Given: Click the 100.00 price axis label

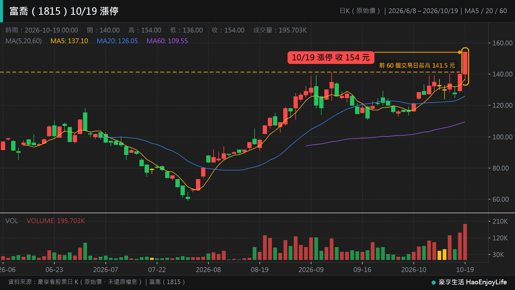Looking at the screenshot, I should coord(502,137).
